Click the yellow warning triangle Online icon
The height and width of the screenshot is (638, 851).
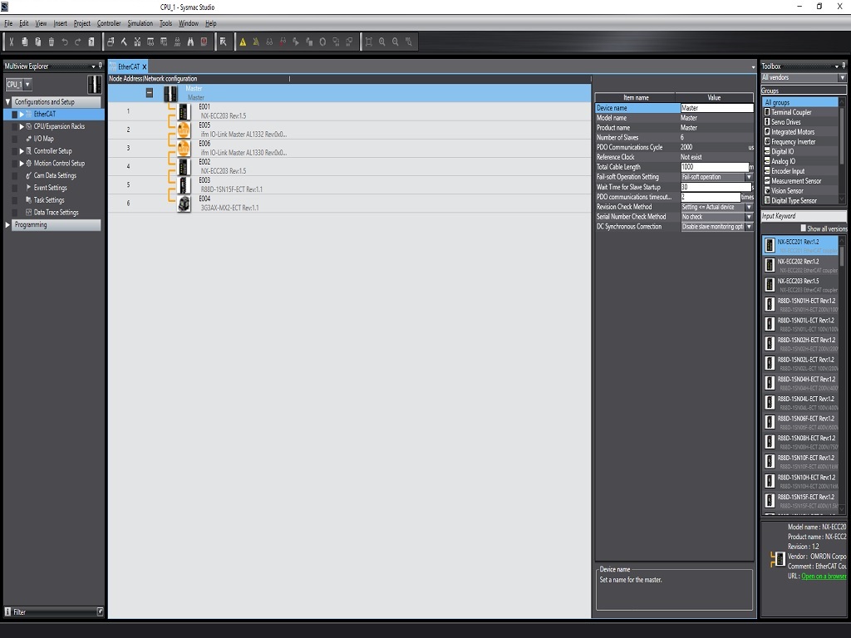243,42
